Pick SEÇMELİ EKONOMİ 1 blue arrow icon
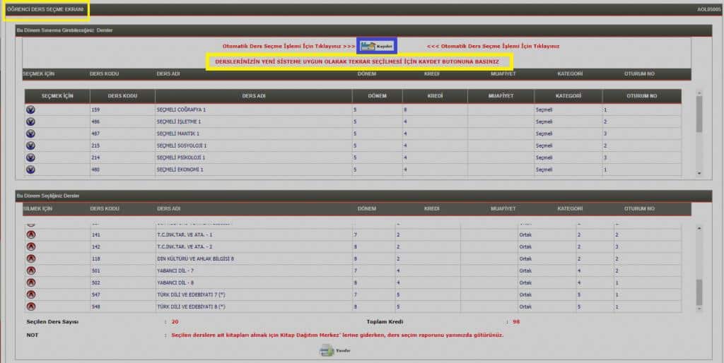The image size is (724, 363). [x=30, y=169]
